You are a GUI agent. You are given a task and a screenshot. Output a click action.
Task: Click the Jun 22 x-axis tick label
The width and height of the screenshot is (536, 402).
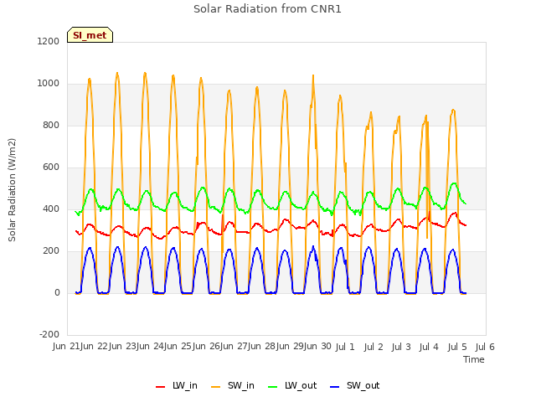coord(95,347)
